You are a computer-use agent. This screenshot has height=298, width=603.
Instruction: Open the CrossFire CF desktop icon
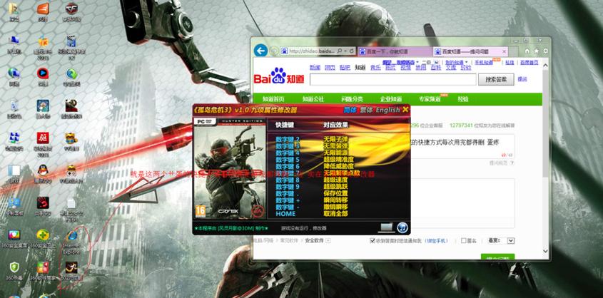[71, 9]
